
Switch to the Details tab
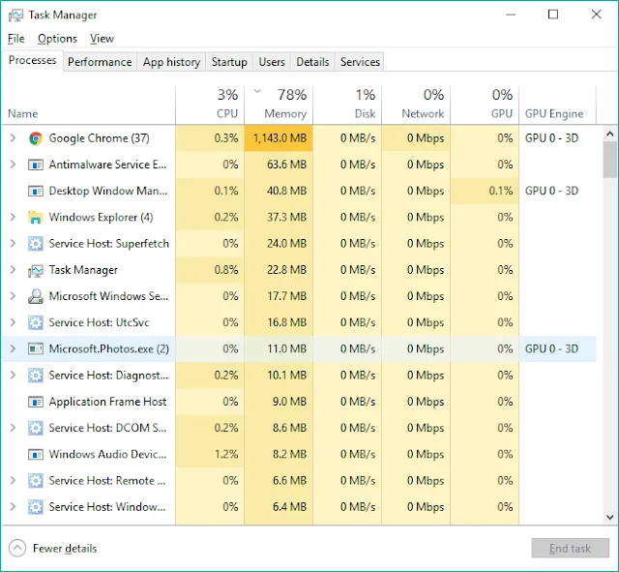coord(312,62)
